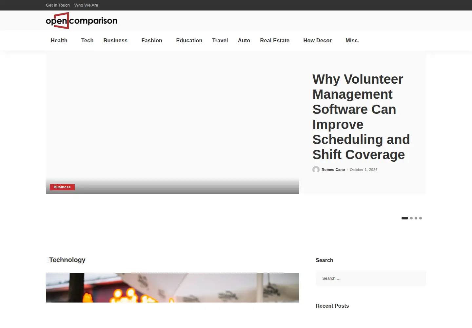Image resolution: width=472 pixels, height=328 pixels.
Task: Click the Romeo Cano author name
Action: (333, 170)
